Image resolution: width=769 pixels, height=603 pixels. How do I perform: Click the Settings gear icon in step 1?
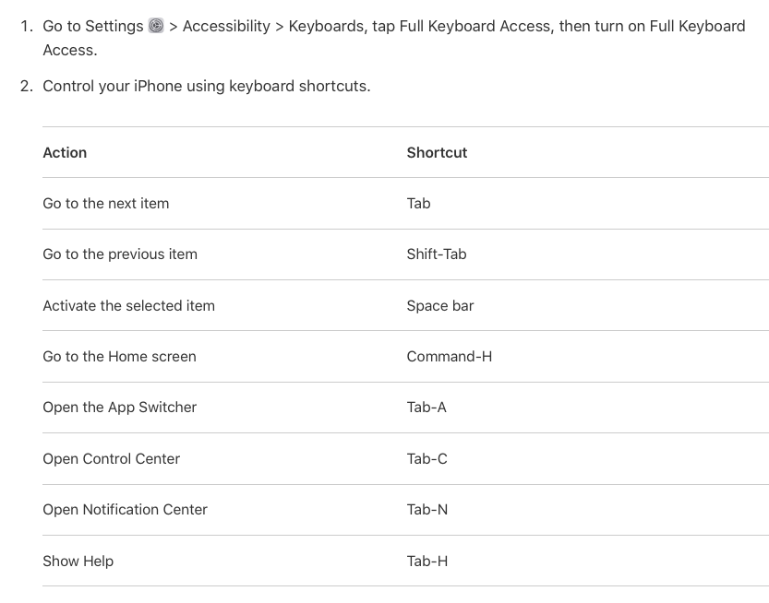tap(156, 26)
